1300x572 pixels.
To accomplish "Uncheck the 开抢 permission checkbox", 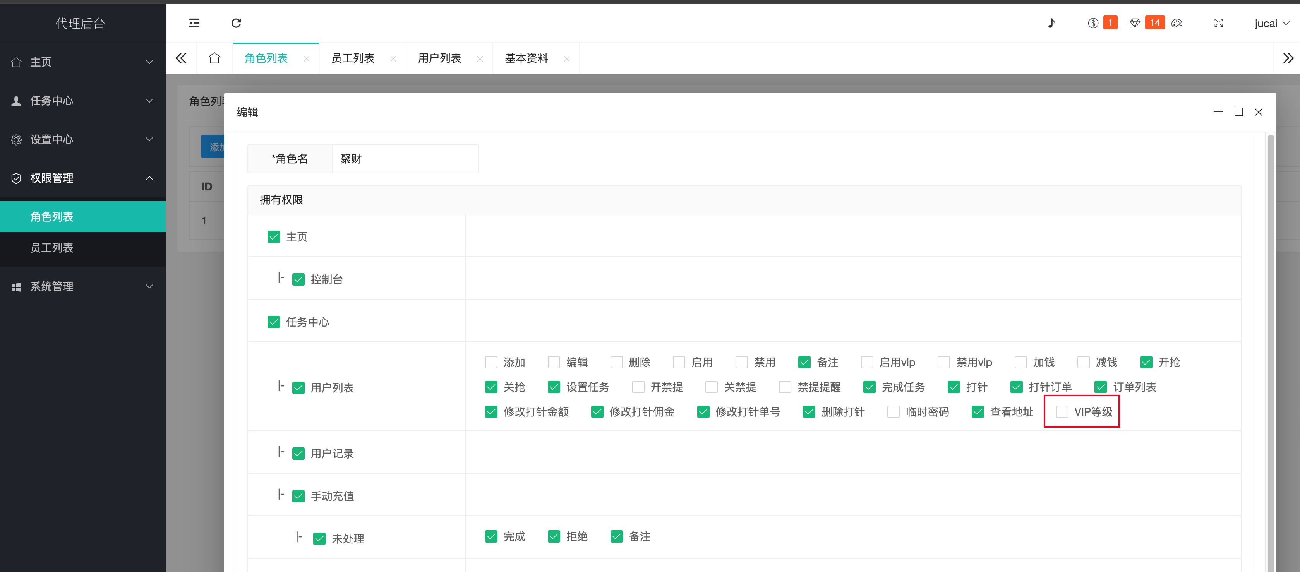I will (x=1146, y=363).
